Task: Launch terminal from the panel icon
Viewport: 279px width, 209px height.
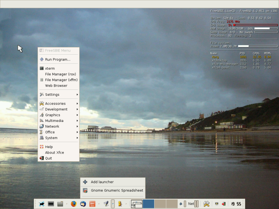Action: tap(51, 204)
